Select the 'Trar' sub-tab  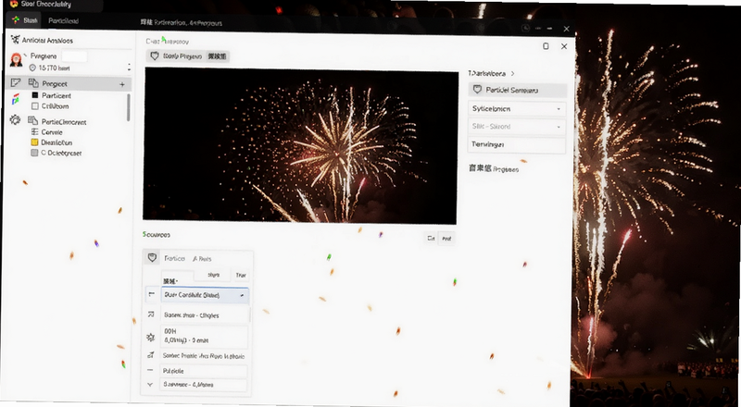click(x=241, y=275)
